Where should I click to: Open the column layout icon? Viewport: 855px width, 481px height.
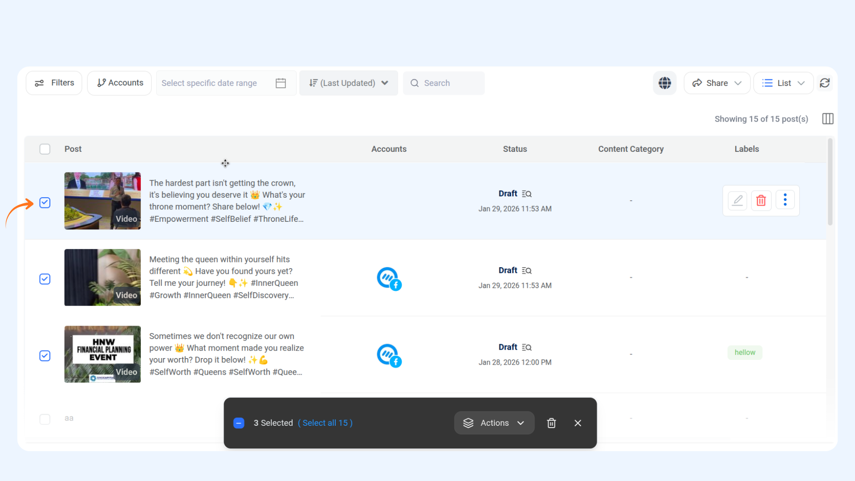[x=828, y=119]
